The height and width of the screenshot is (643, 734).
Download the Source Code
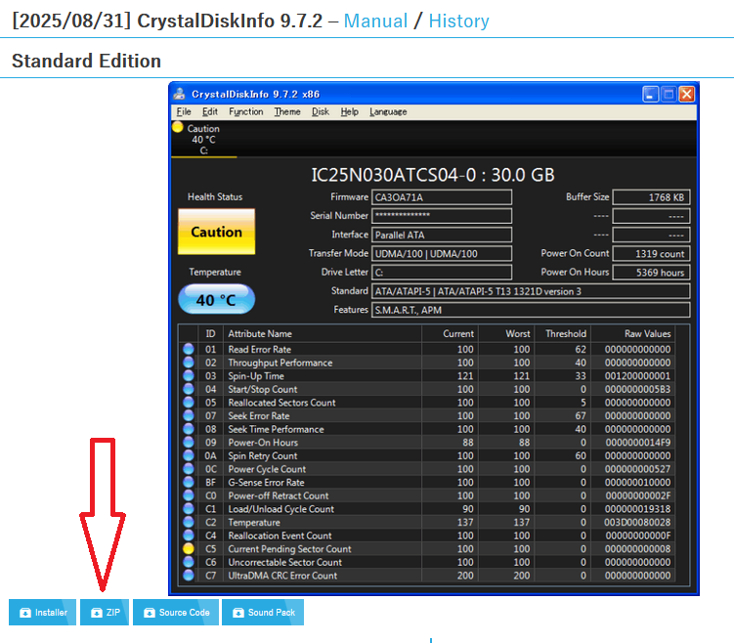pos(176,612)
